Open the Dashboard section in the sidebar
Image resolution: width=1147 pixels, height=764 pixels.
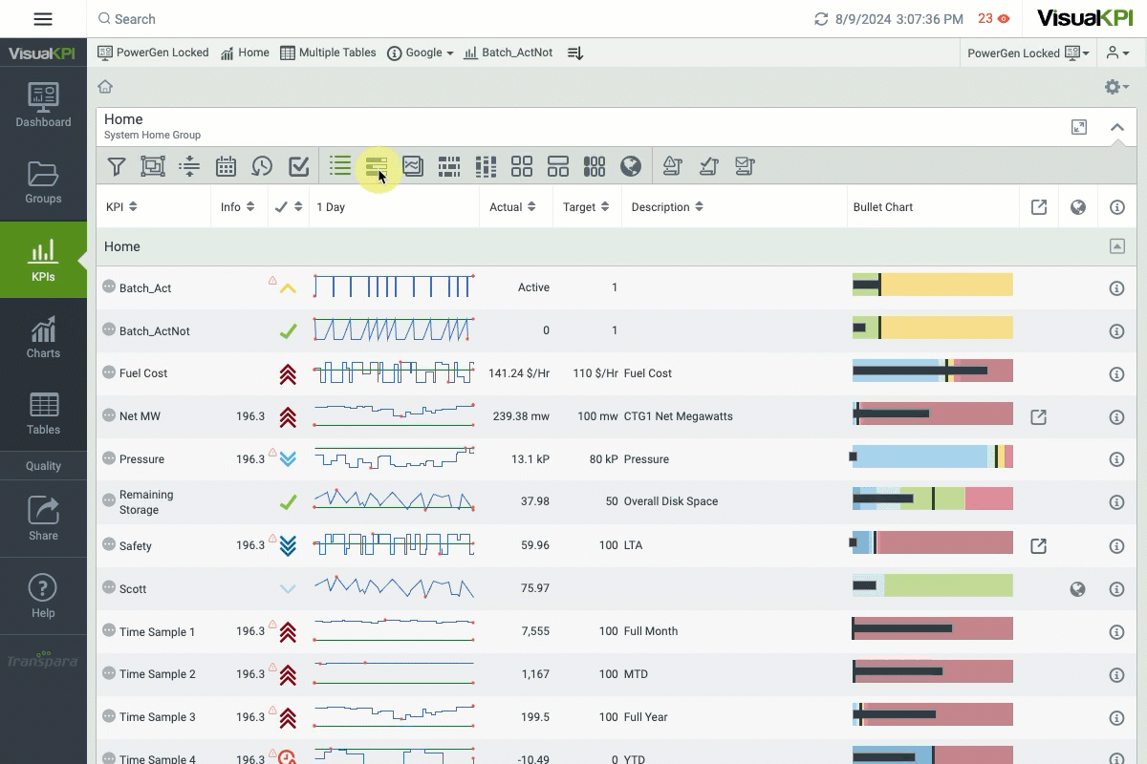click(x=43, y=106)
